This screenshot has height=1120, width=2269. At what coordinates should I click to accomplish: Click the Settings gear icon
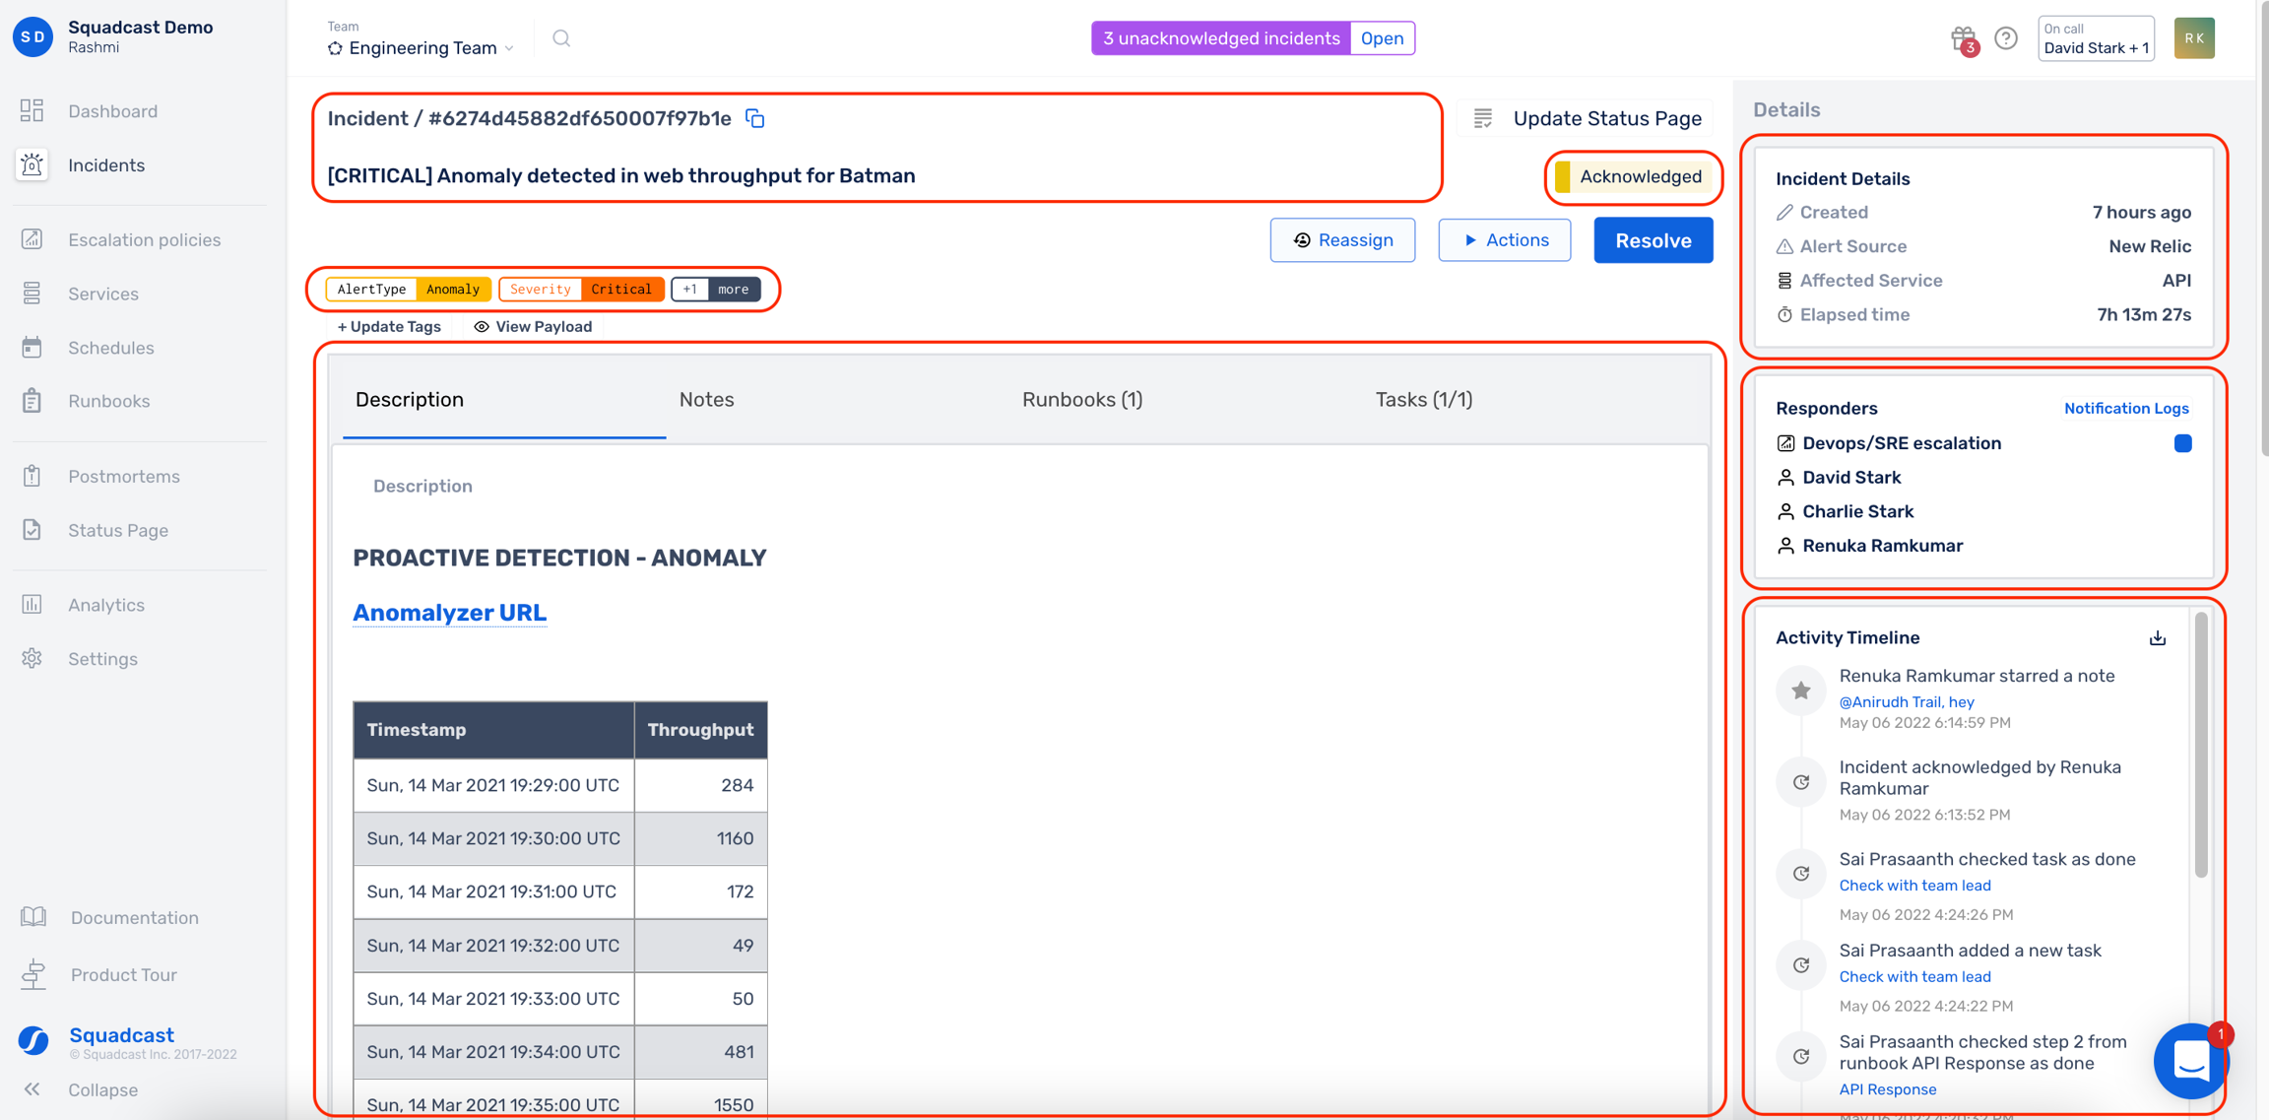(x=32, y=658)
